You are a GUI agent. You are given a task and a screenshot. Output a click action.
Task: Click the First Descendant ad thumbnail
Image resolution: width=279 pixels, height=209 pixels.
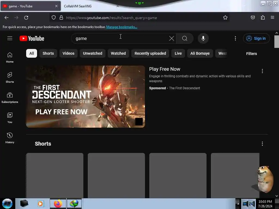(x=85, y=97)
